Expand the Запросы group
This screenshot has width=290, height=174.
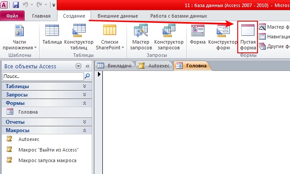47,95
